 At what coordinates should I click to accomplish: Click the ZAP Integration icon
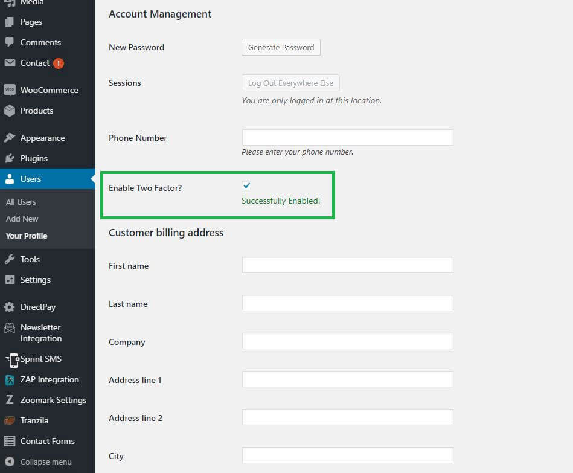[10, 380]
